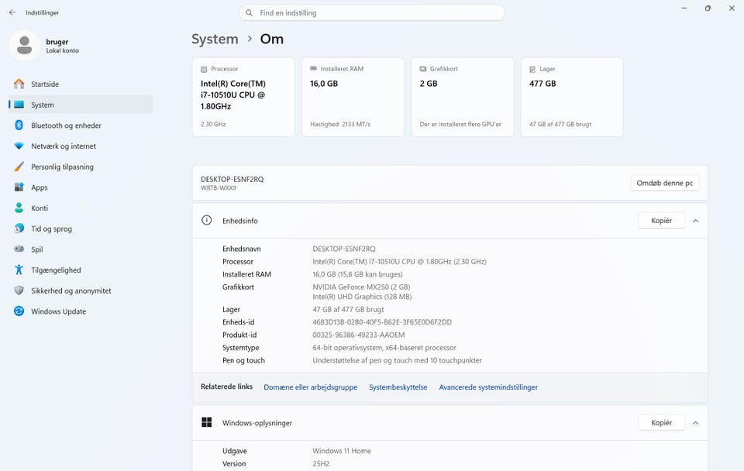Restore down the settings window
Image resolution: width=744 pixels, height=471 pixels.
708,8
